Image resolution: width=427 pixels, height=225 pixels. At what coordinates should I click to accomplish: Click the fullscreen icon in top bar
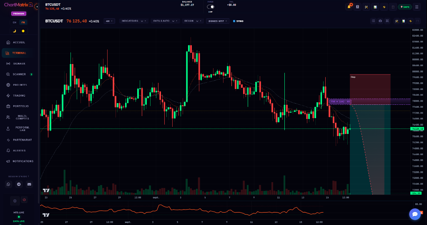(x=393, y=7)
